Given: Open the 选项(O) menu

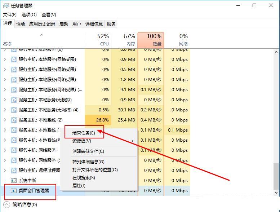Looking at the screenshot, I should click(29, 15).
